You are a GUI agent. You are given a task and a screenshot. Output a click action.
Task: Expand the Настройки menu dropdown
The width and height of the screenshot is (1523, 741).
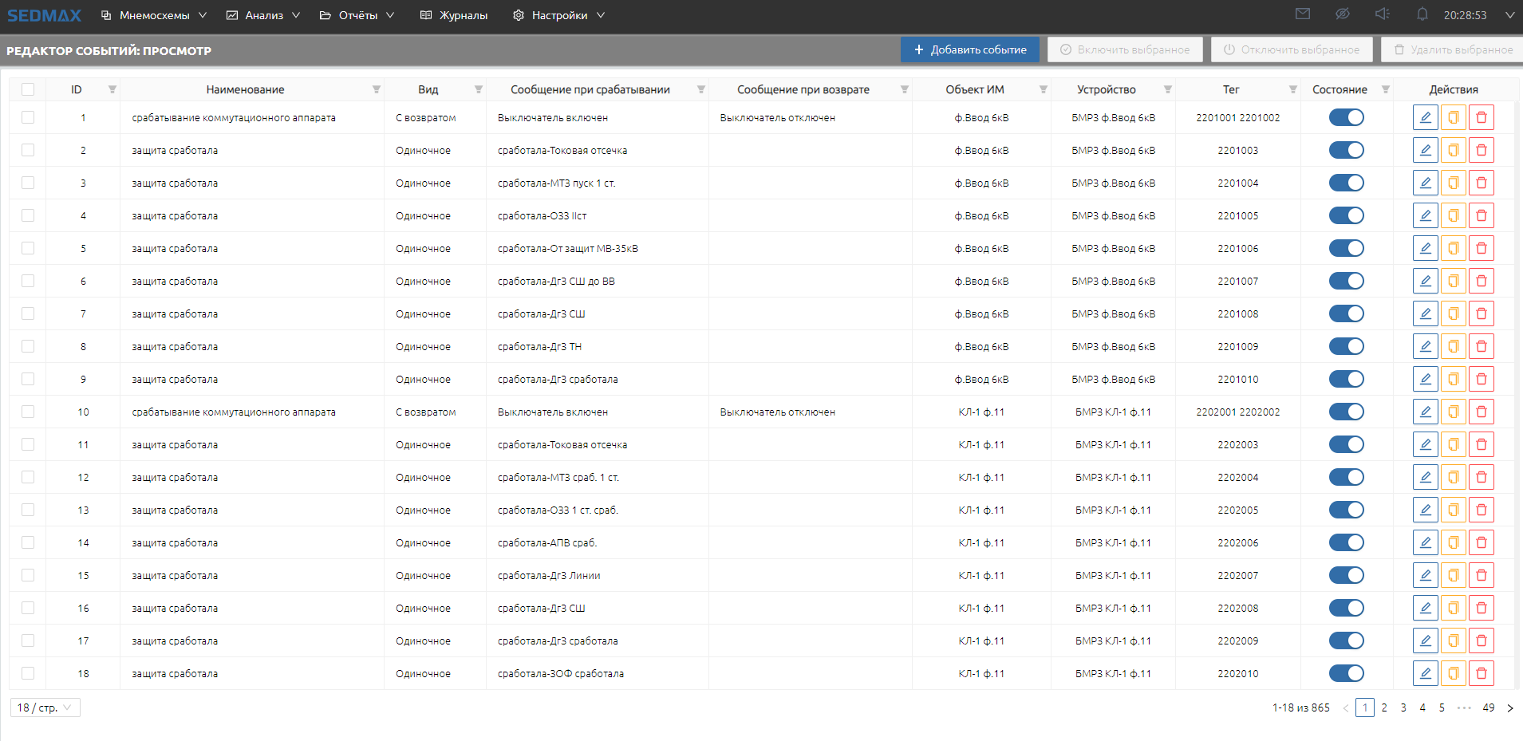558,15
